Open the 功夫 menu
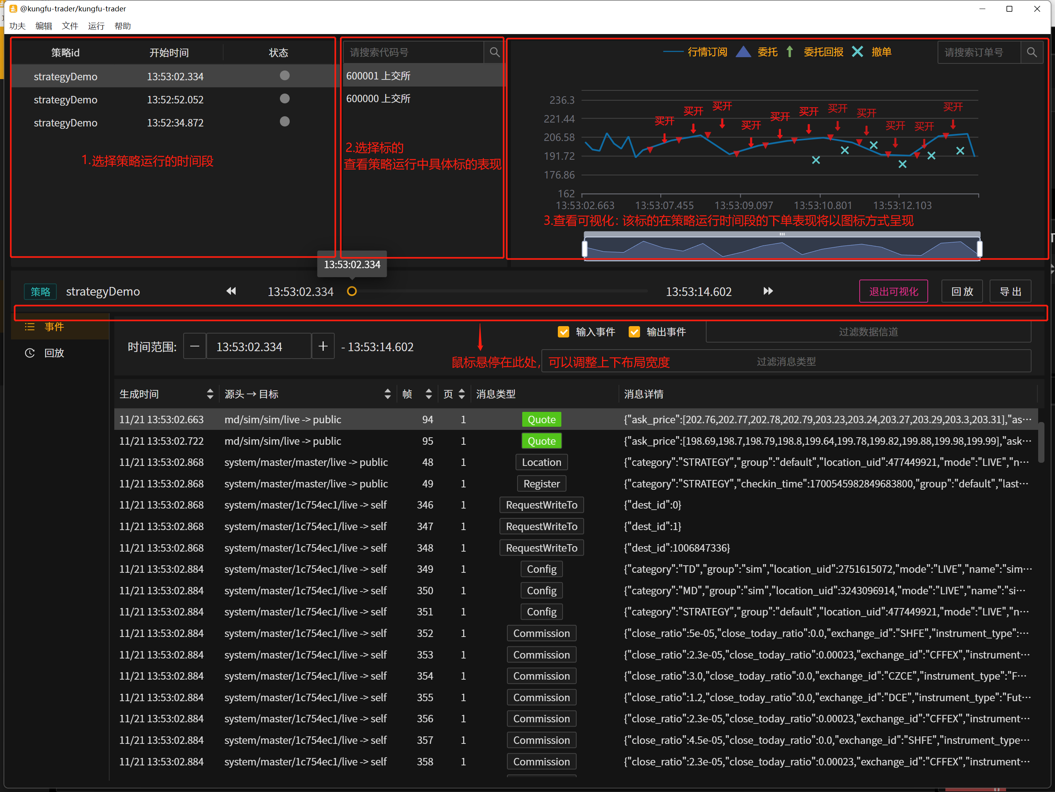1055x792 pixels. [18, 26]
